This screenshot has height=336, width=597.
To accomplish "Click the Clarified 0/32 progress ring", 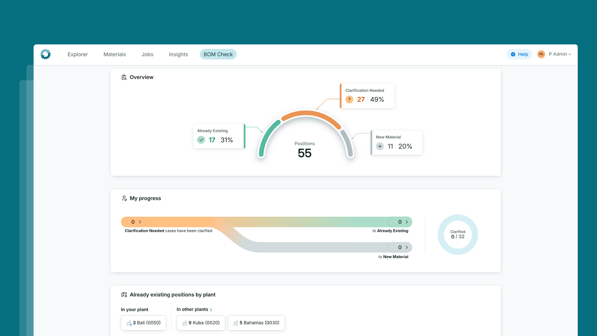I will coord(458,235).
